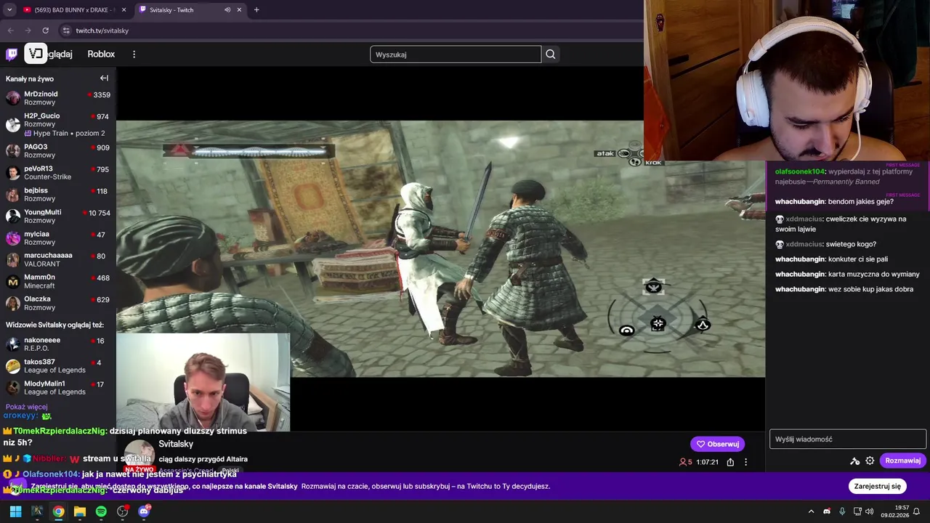Open the notifications bell in the taskbar
930x523 pixels.
916,511
